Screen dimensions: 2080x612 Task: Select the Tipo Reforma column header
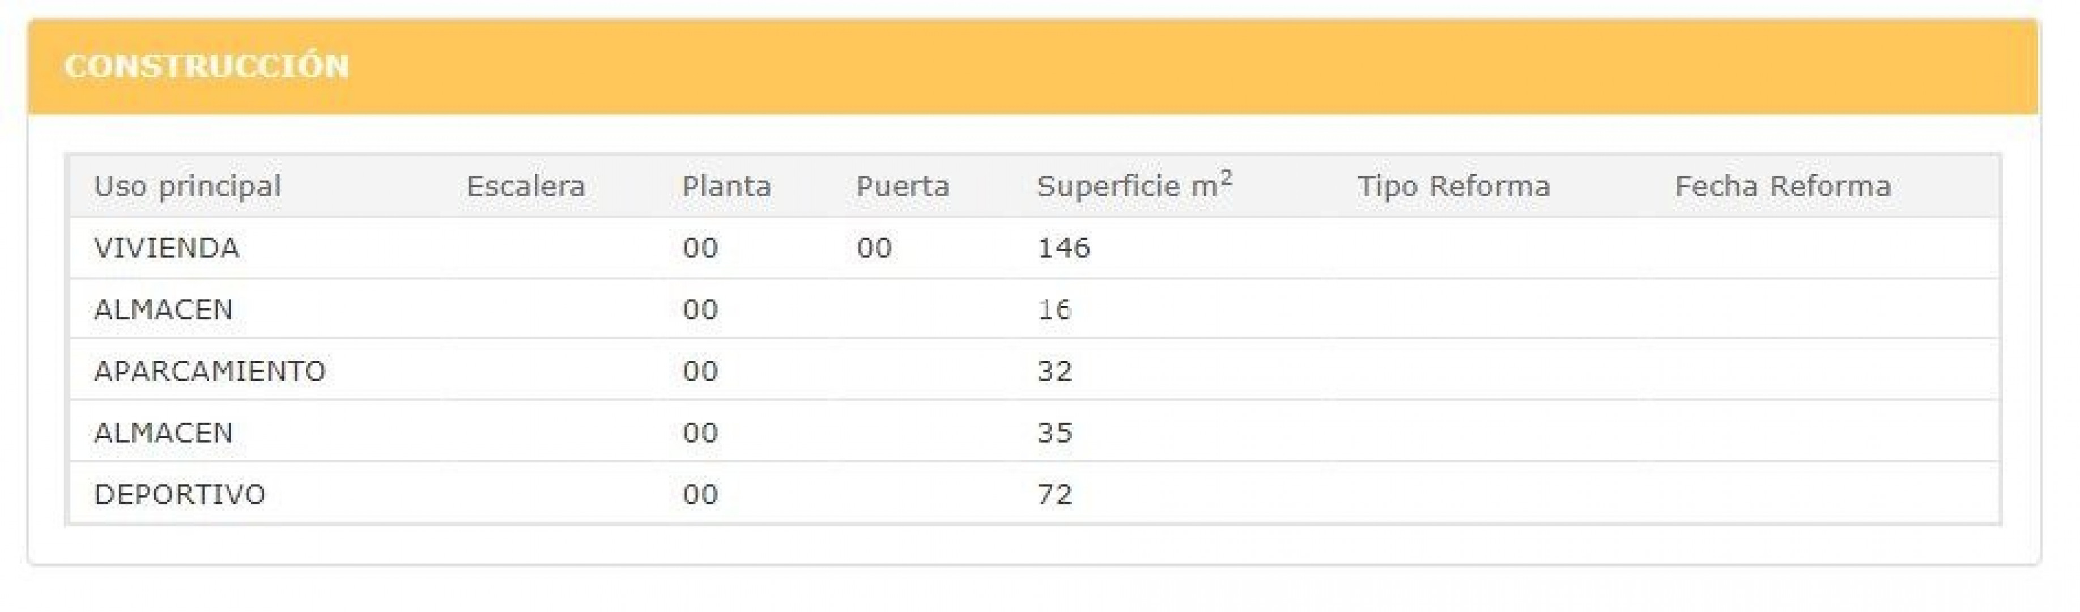tap(1454, 186)
